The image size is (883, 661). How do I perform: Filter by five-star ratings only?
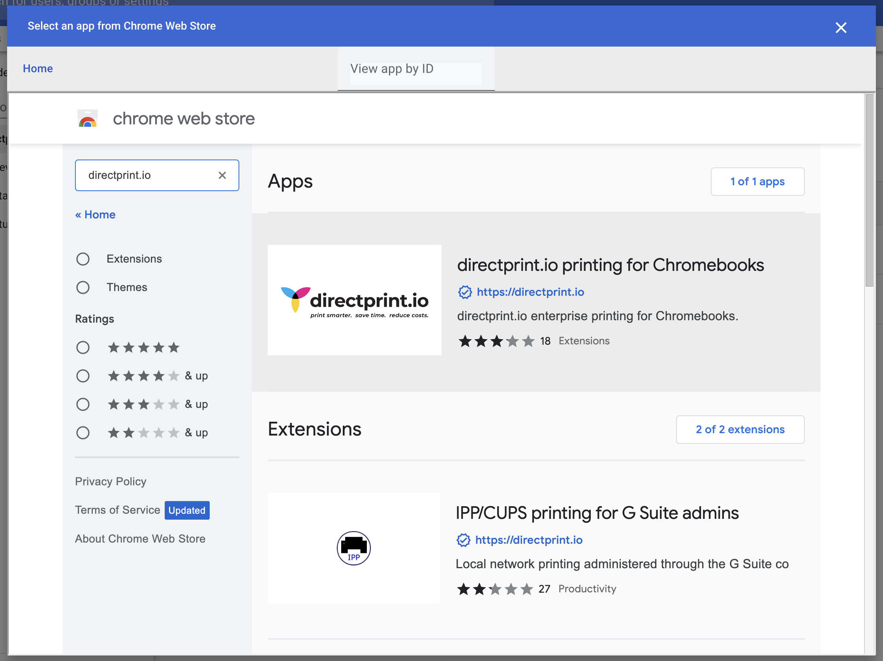tap(83, 347)
